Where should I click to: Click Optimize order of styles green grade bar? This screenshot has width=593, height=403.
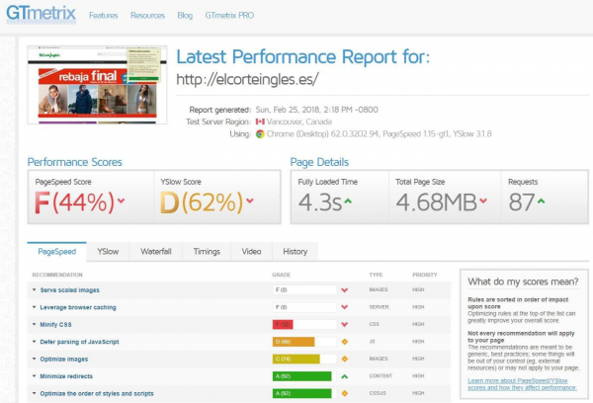pyautogui.click(x=301, y=393)
